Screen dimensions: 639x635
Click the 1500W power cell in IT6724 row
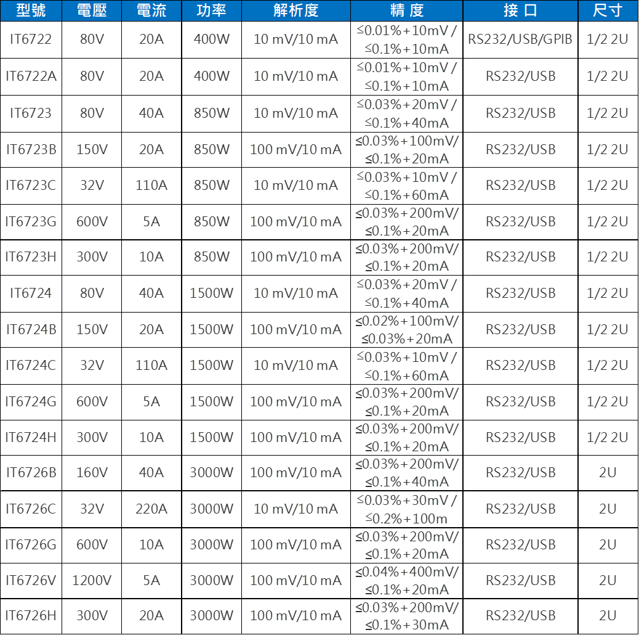pyautogui.click(x=212, y=293)
